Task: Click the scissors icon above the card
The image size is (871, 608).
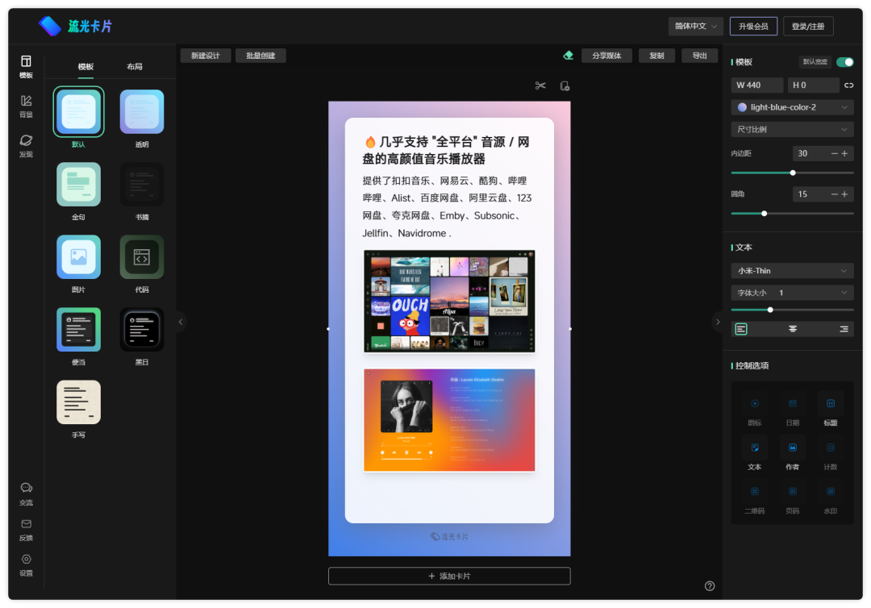Action: point(540,86)
